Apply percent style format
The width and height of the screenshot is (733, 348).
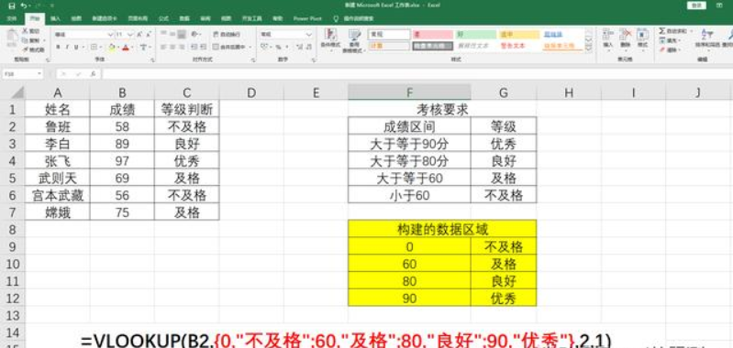coord(278,47)
